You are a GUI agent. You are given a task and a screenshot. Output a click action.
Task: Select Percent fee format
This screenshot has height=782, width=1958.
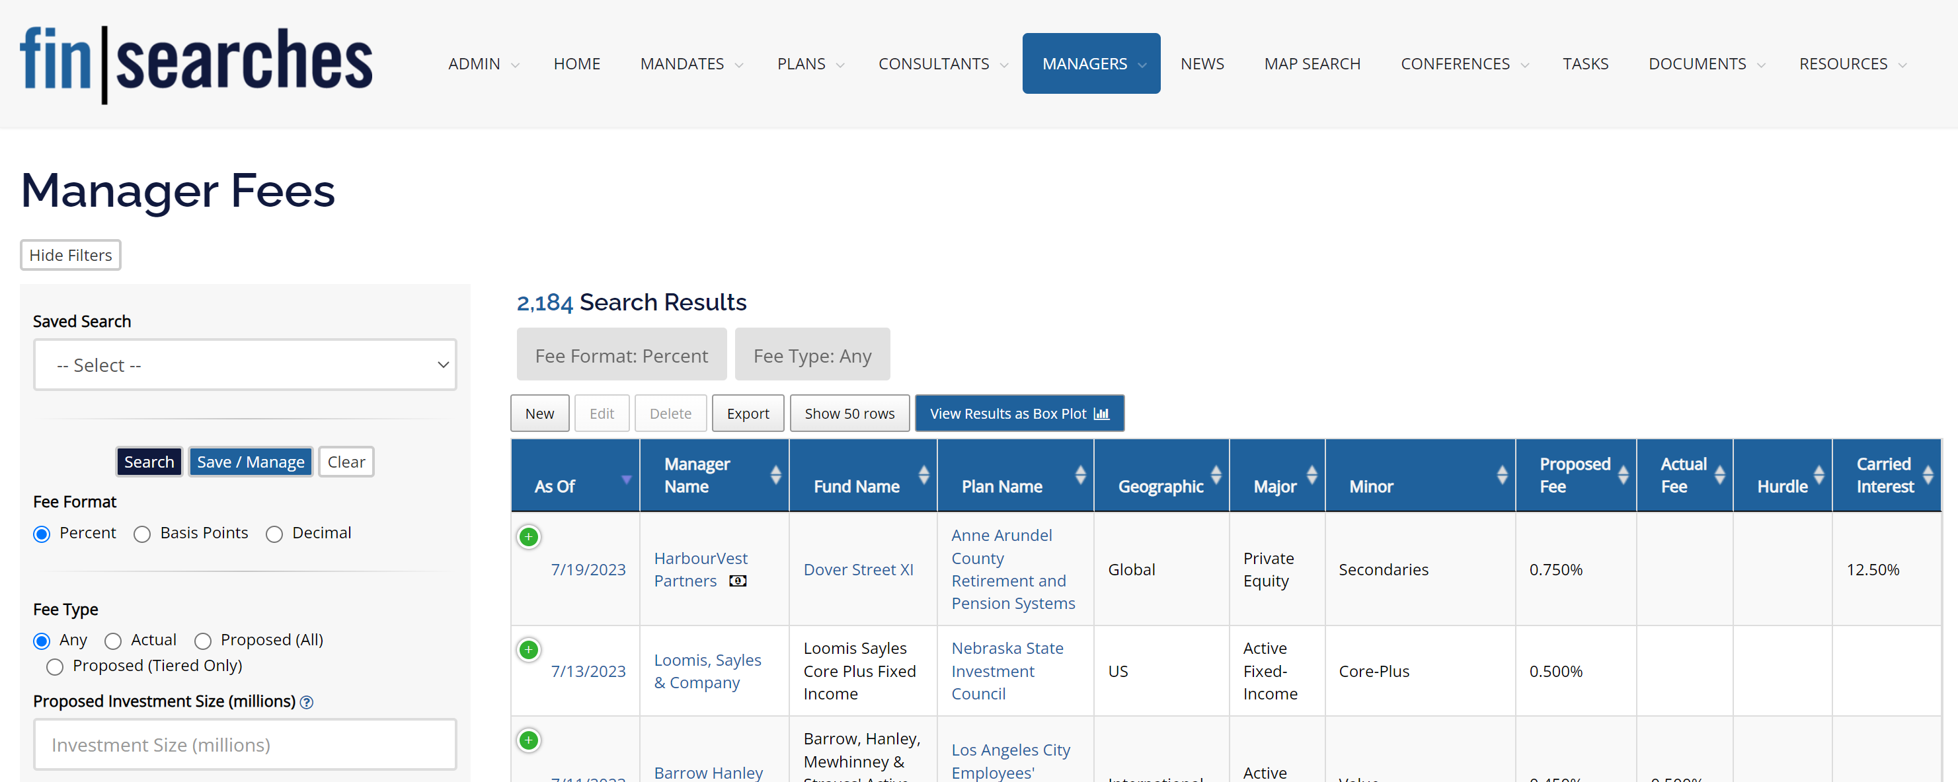point(42,534)
